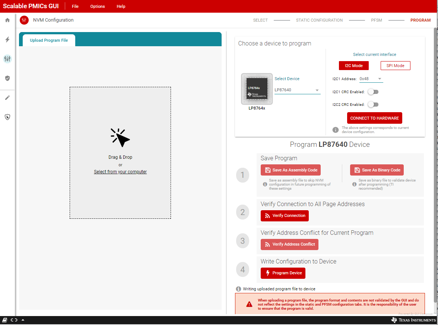Switch interface to SPI Mode

coord(395,66)
